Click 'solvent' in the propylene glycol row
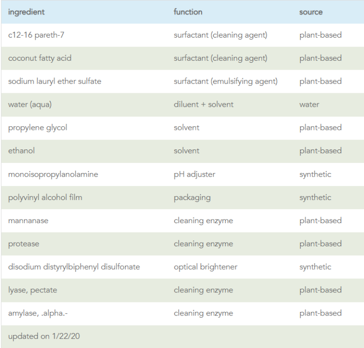Screen dimensions: 364x348 [187, 128]
